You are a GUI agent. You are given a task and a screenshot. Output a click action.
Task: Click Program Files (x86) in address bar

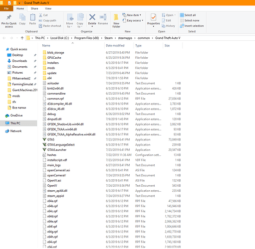tap(86, 38)
